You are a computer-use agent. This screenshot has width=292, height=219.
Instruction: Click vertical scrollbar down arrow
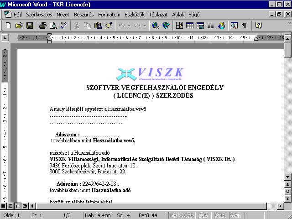[287, 177]
